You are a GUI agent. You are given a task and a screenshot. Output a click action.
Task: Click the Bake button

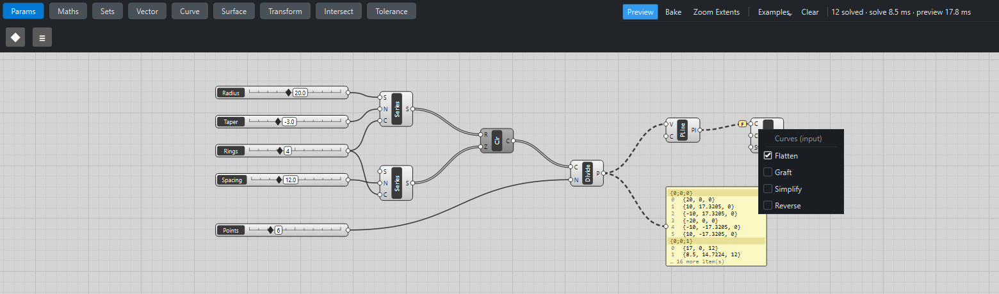pos(673,12)
